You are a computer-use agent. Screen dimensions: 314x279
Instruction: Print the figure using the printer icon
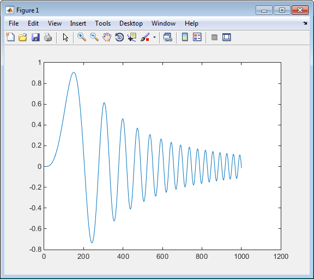coord(48,37)
